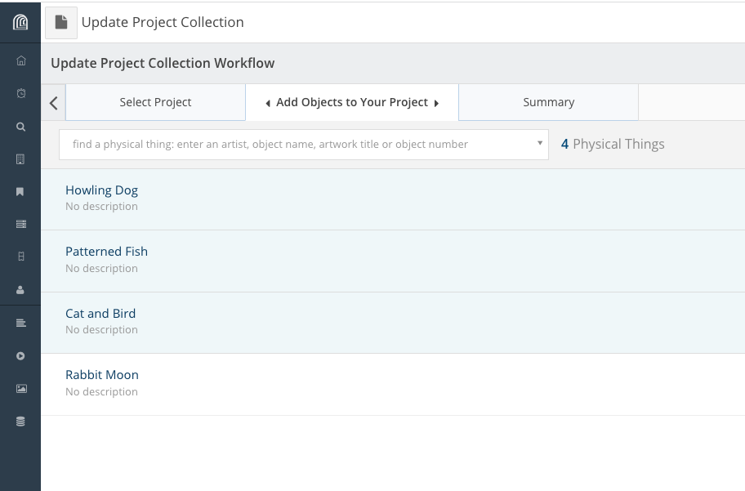Open the image picture sidebar icon
This screenshot has width=745, height=491.
point(21,389)
